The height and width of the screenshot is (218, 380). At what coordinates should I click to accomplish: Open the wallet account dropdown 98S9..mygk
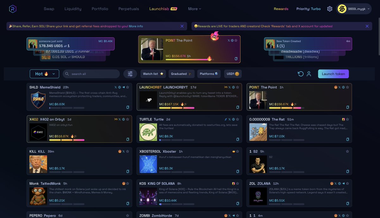pyautogui.click(x=353, y=9)
